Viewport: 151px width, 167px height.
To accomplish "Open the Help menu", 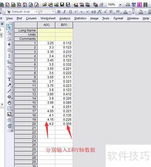I will coord(146,18).
